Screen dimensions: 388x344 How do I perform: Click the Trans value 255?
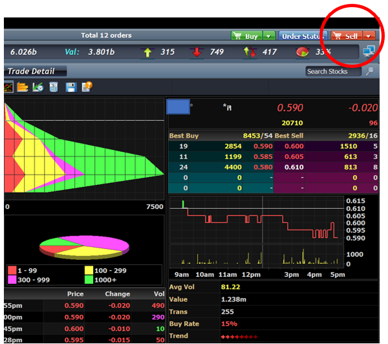(228, 312)
